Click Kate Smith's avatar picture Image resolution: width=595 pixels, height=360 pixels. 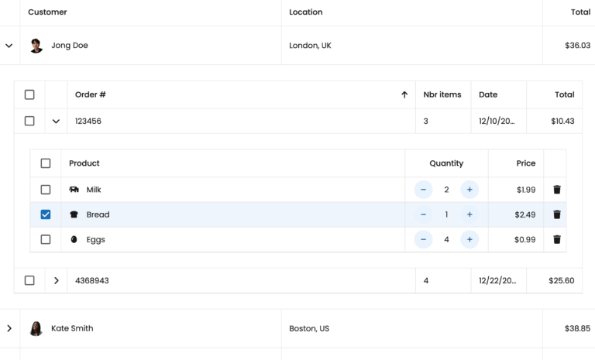(36, 328)
